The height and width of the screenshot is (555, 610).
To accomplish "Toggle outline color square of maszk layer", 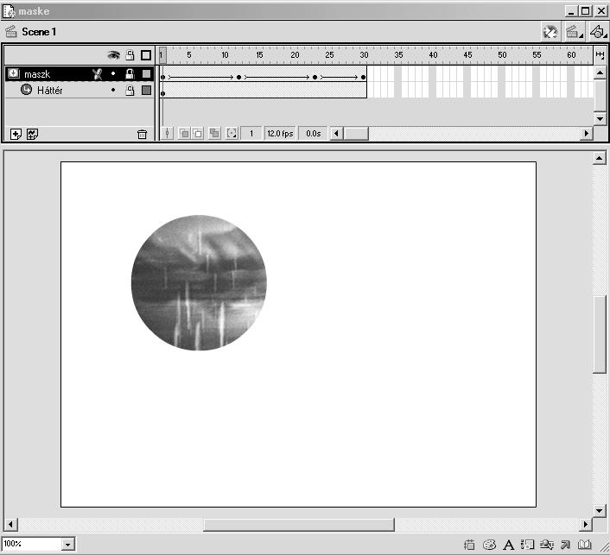I will point(146,74).
